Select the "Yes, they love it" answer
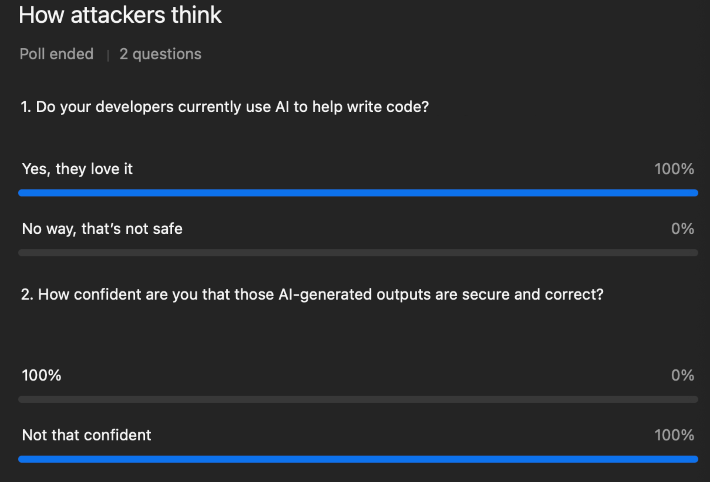Viewport: 710px width, 482px height. pyautogui.click(x=77, y=169)
